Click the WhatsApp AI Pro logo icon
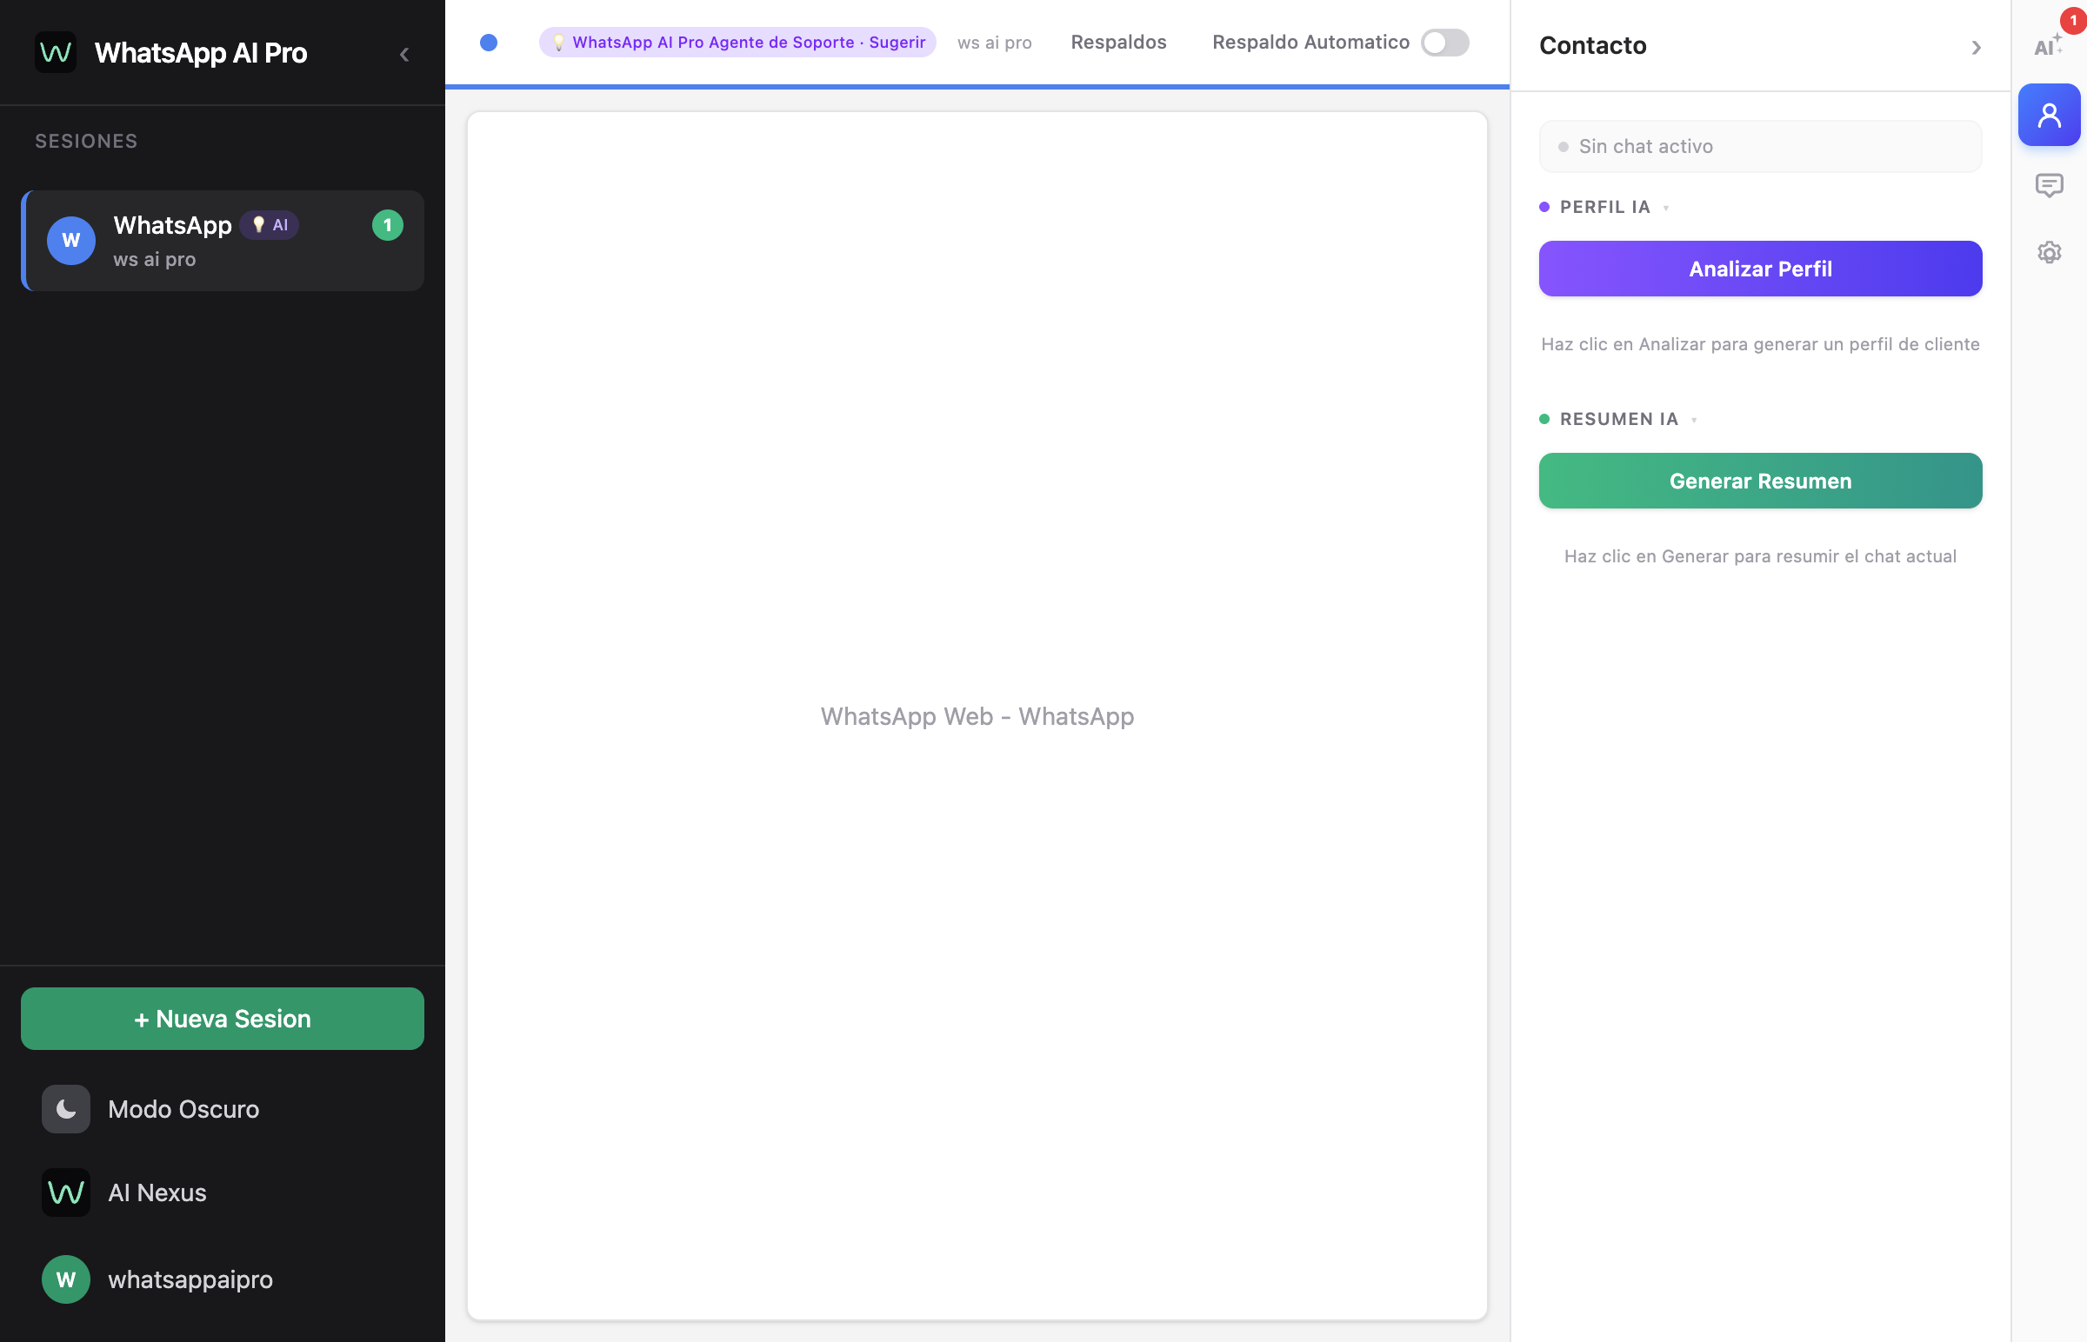The height and width of the screenshot is (1342, 2087). pos(55,53)
